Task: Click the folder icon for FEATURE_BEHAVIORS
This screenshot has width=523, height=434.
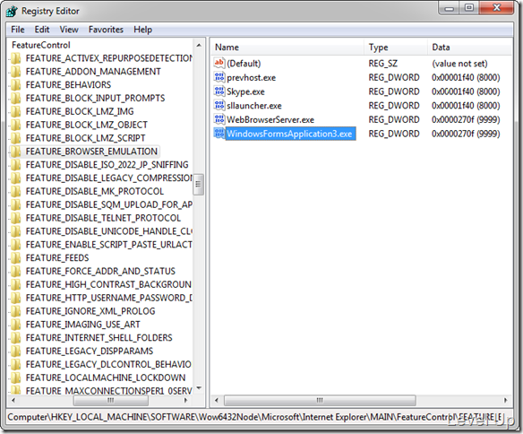Action: (x=15, y=85)
